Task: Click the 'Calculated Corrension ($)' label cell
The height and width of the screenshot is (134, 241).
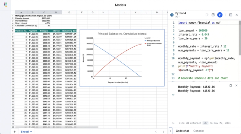Action: [x=26, y=26]
